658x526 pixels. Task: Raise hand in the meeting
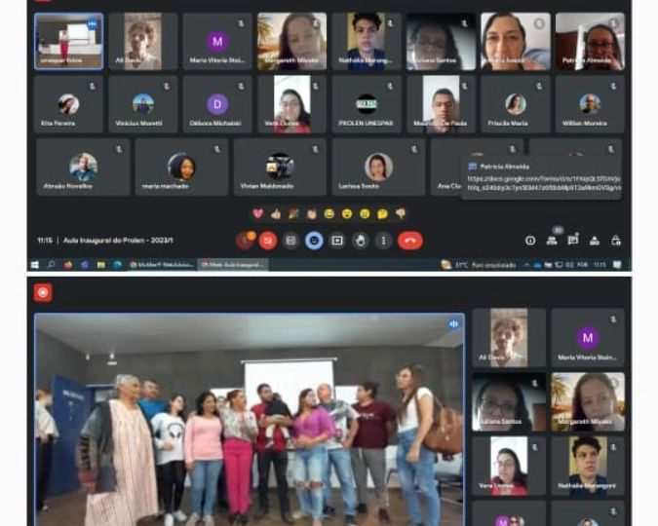click(360, 241)
